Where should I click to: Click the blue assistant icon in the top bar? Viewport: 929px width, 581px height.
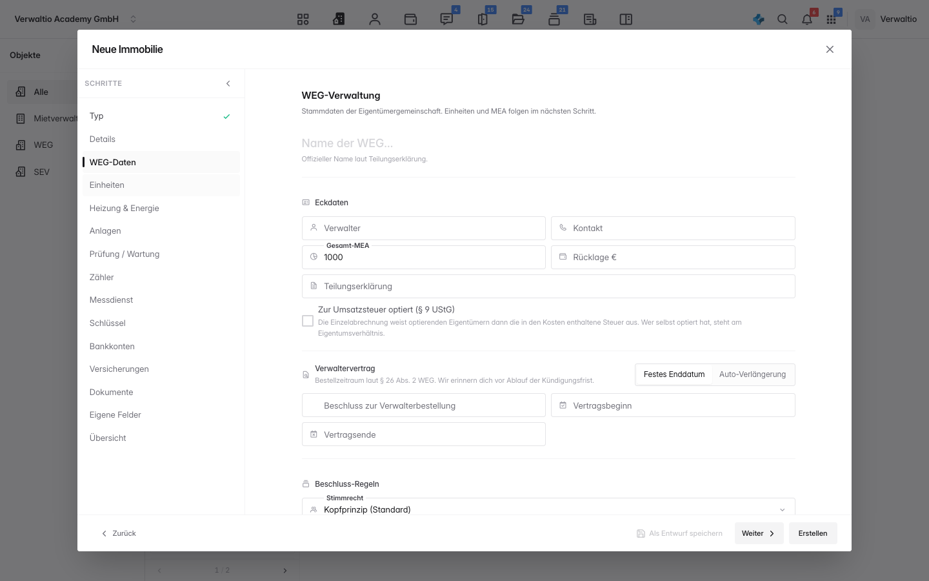(x=759, y=19)
